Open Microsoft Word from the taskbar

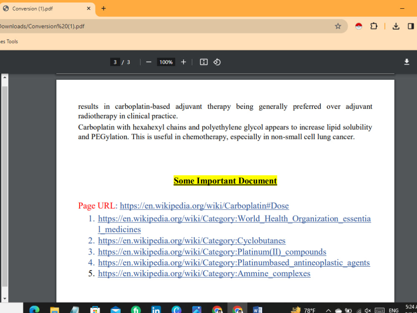(257, 310)
